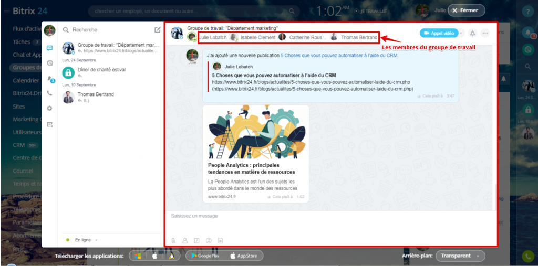This screenshot has height=266, width=538.
Task: Like the People Analytics message via Cela plaît
Action: [280, 197]
